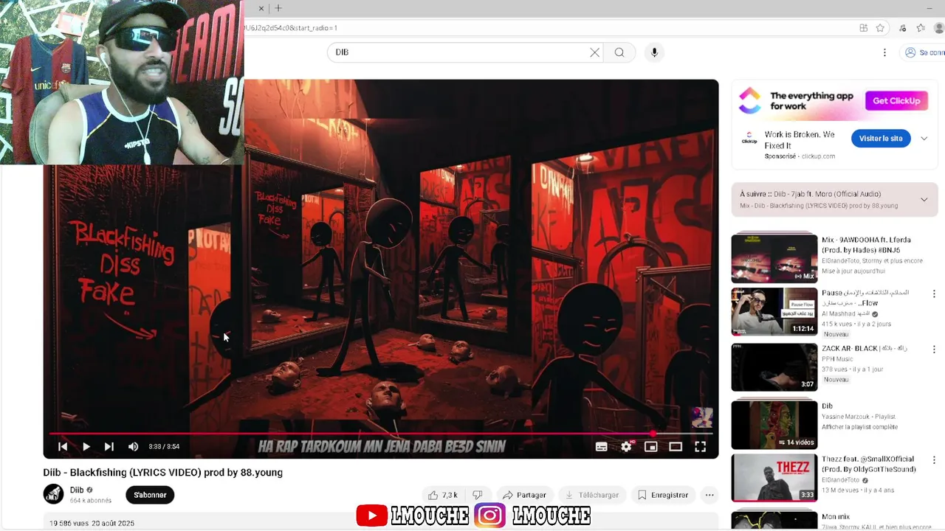Open a new browser tab
The image size is (945, 531).
[x=278, y=8]
